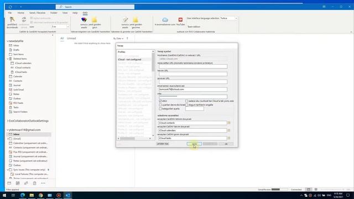Select the gmail Inbox folder

pos(29,134)
